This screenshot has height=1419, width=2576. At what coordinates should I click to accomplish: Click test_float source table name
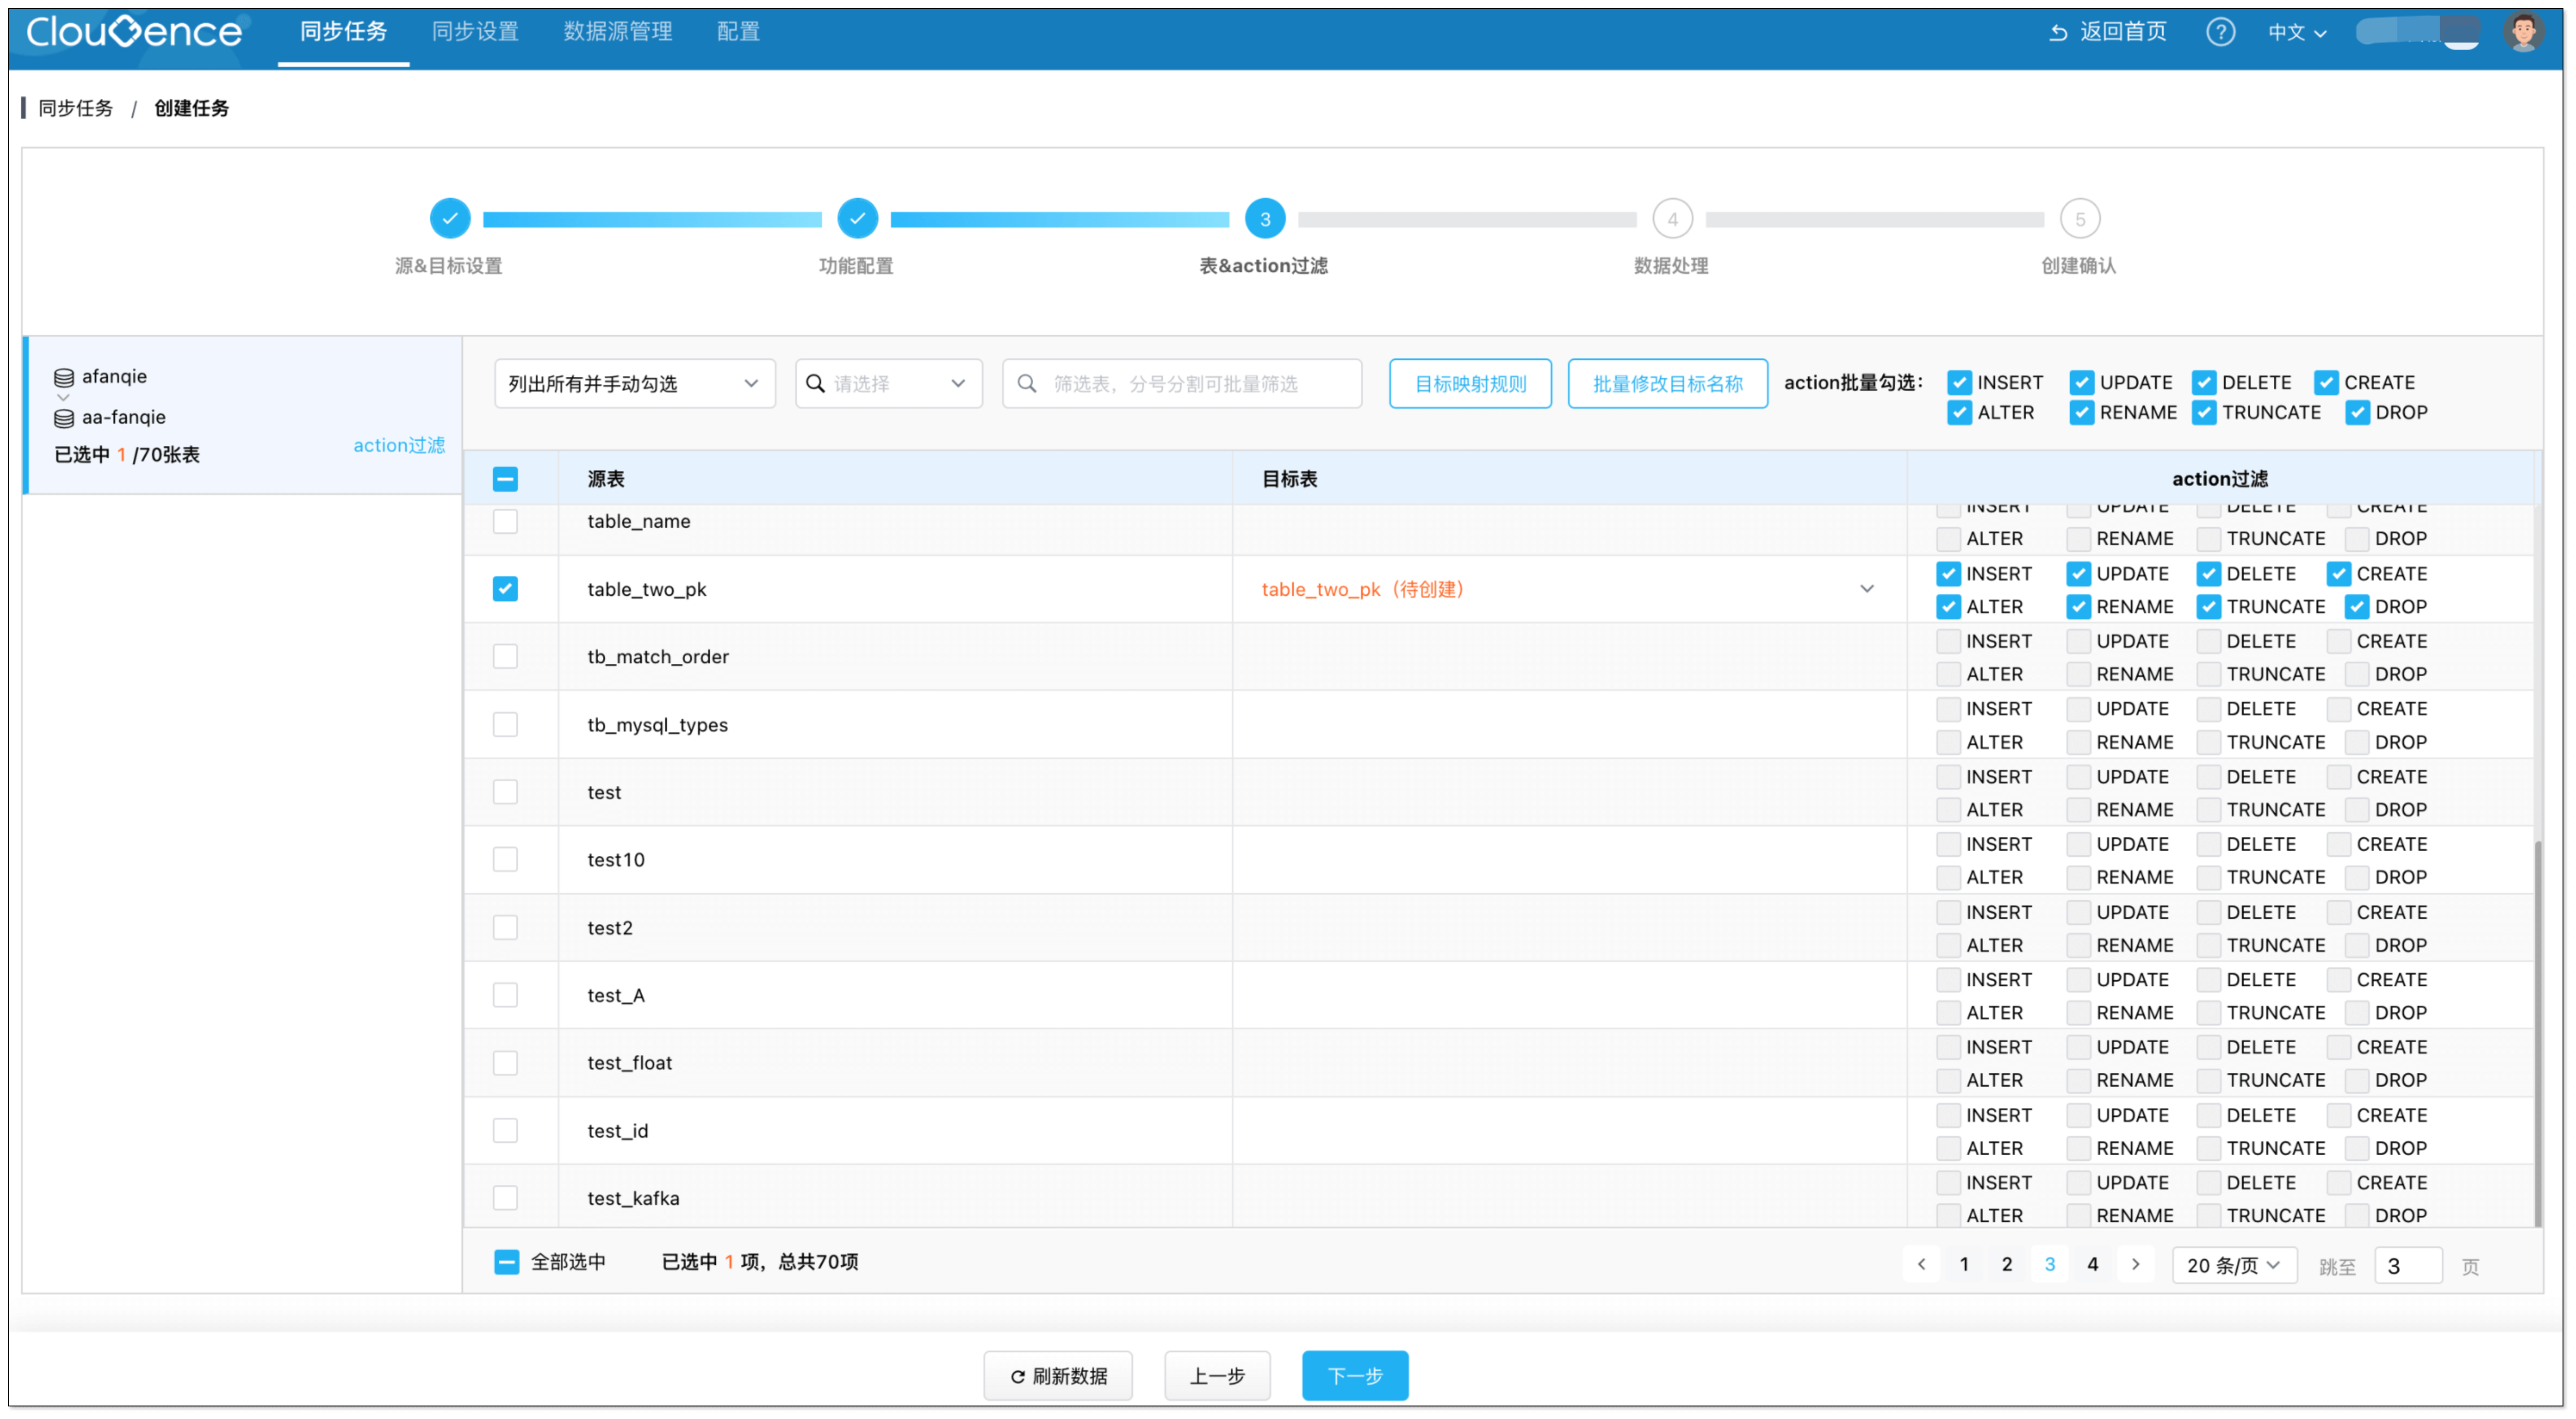[629, 1063]
